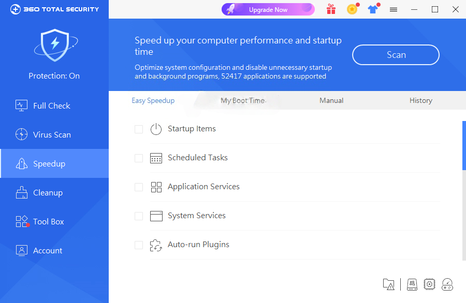Viewport: 466px width, 303px height.
Task: Switch to the My Boot Time tab
Action: 243,101
